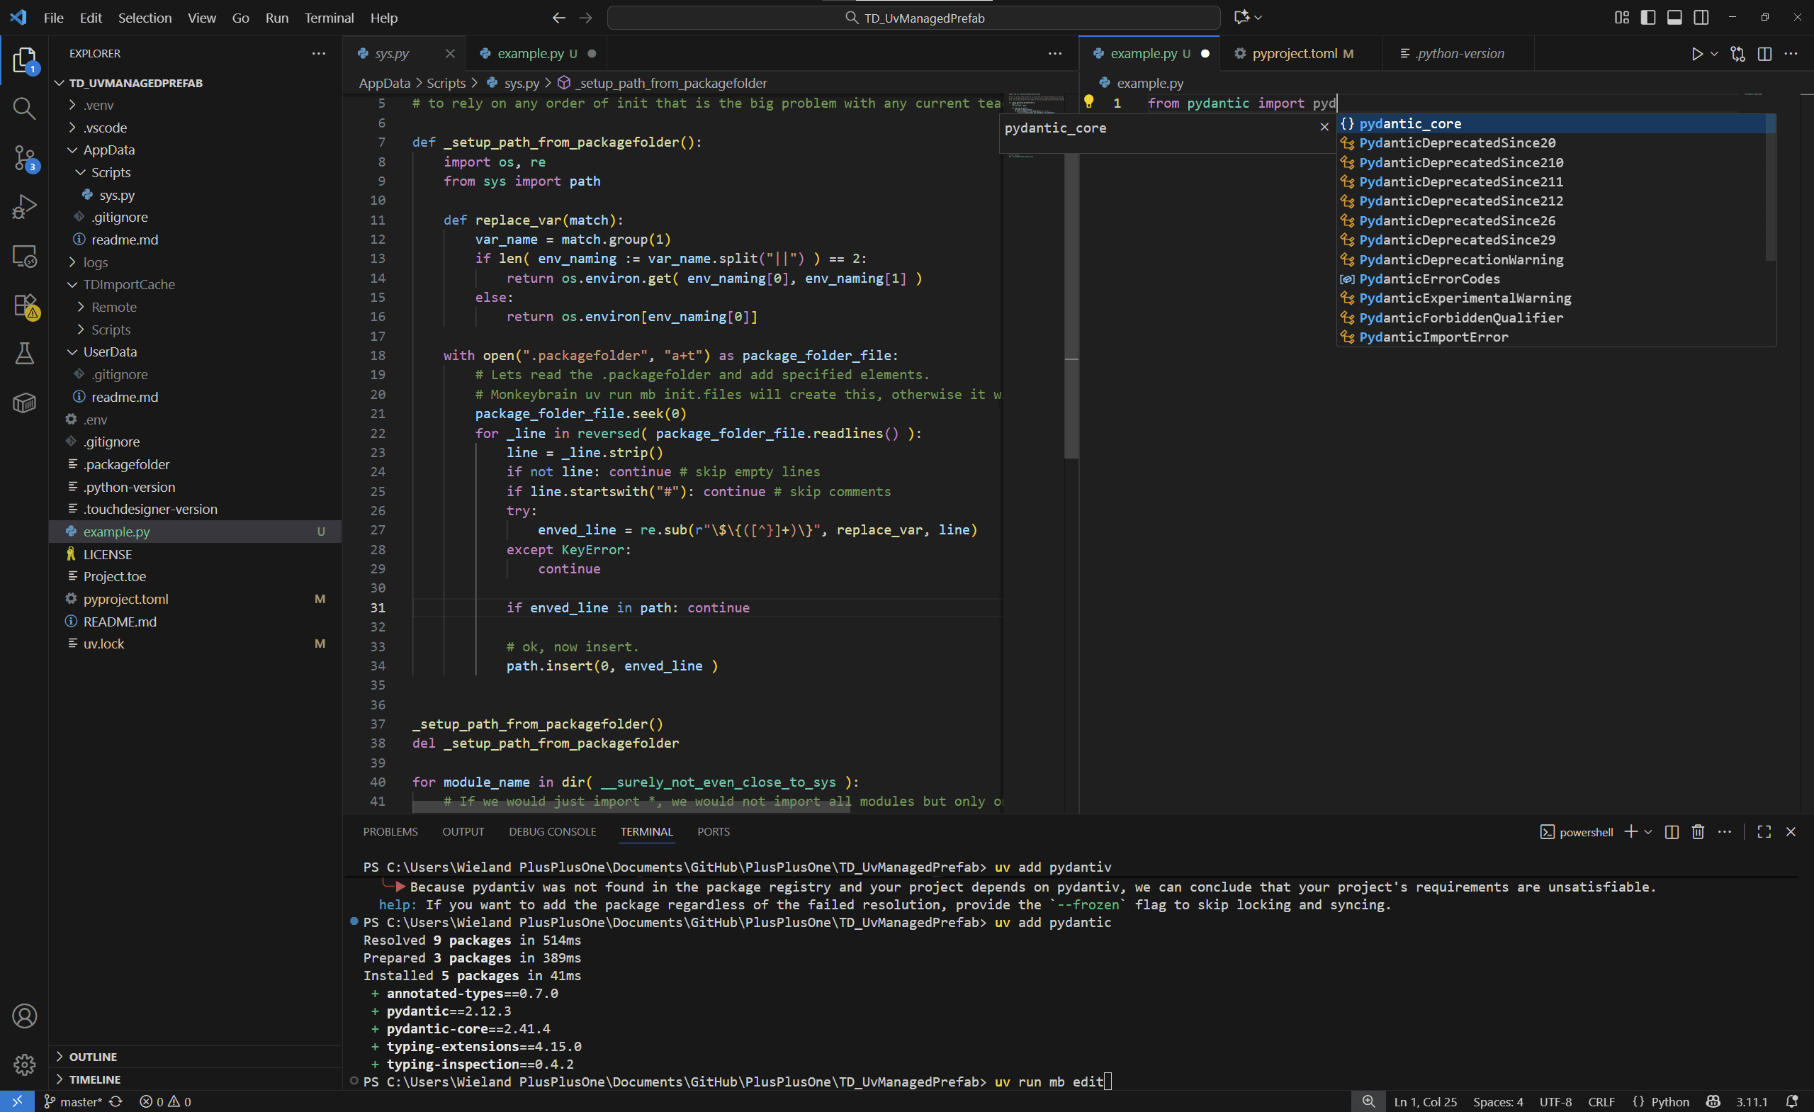Split the terminal panel
This screenshot has width=1814, height=1112.
coord(1671,831)
